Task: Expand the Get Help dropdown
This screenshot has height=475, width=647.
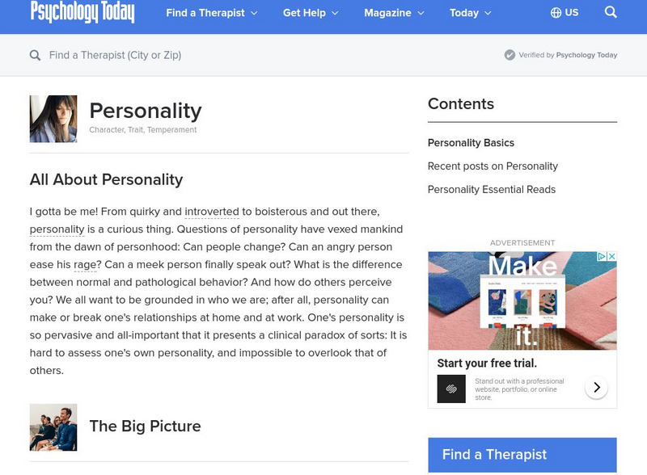Action: (311, 13)
